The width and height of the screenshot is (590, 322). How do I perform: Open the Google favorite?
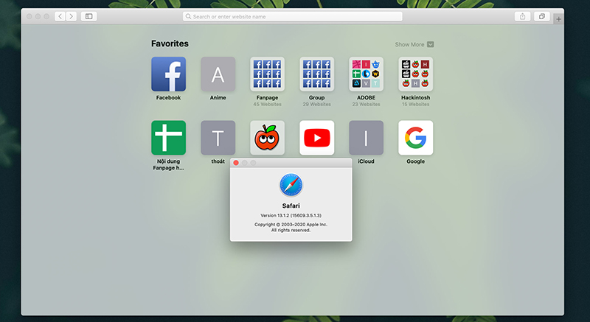(415, 138)
